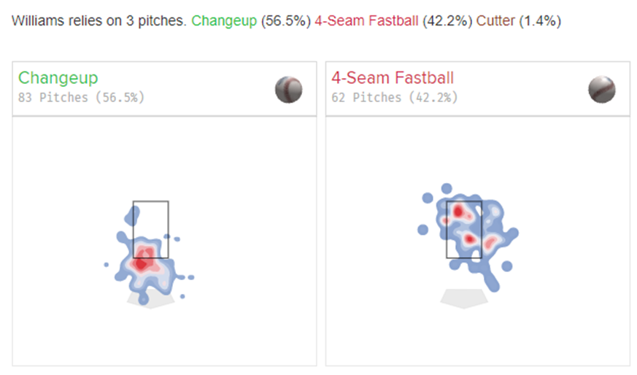Click the "Williams relies on 3 pitches" text

[x=100, y=22]
